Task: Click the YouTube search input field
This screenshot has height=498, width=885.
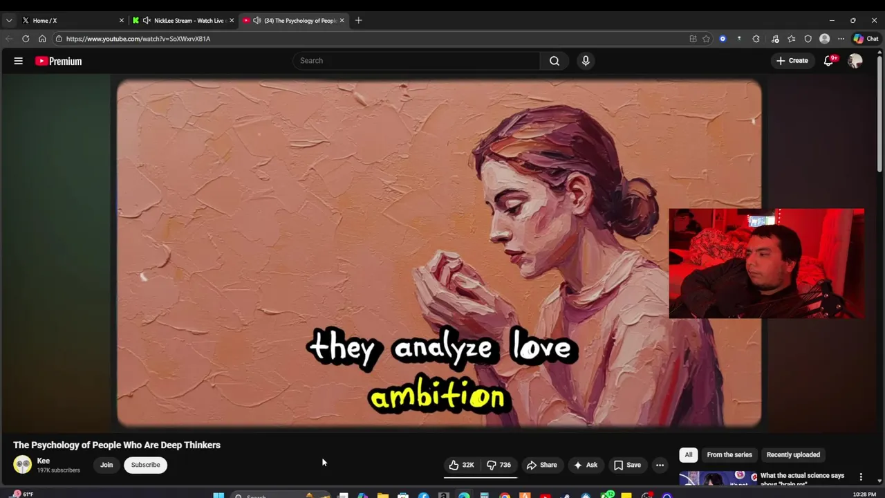Action: coord(416,61)
